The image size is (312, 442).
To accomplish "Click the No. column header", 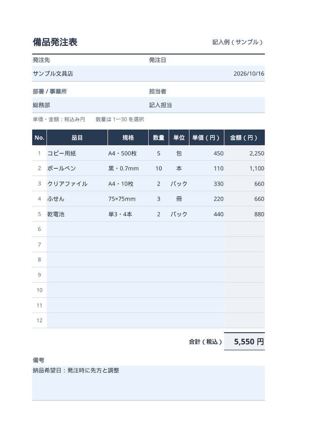I will (39, 138).
